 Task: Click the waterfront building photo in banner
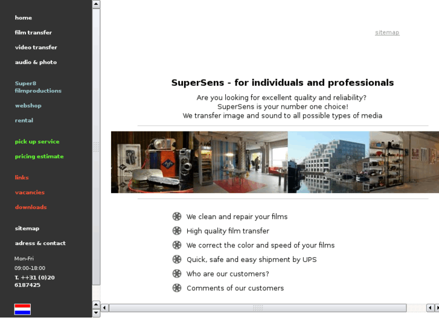click(x=328, y=162)
